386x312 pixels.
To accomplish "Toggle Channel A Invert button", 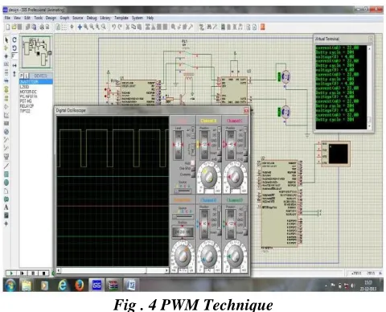I will [219, 153].
